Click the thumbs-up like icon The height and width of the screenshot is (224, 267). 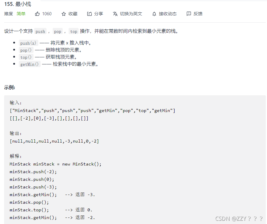(37, 14)
